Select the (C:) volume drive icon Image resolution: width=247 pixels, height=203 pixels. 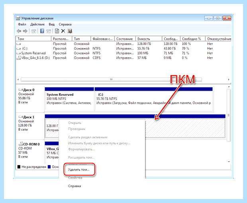(19, 48)
